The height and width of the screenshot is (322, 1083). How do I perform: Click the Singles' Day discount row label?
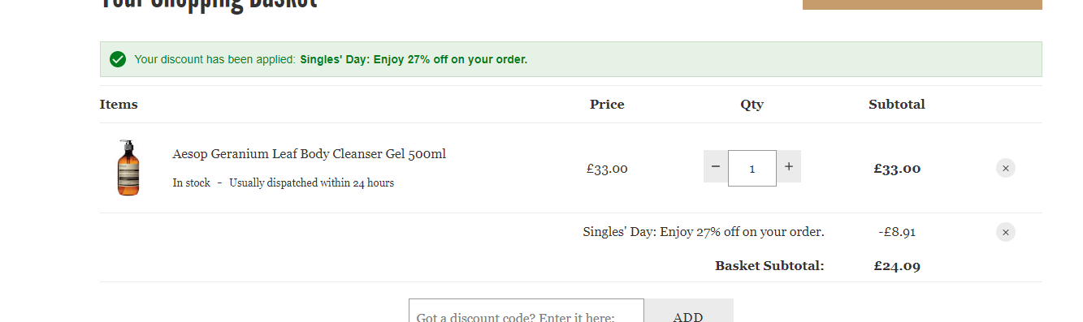pos(704,232)
